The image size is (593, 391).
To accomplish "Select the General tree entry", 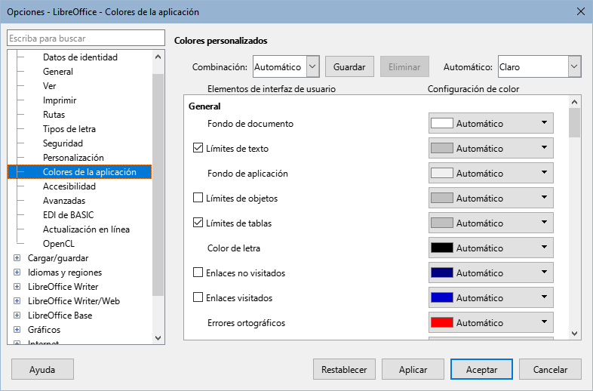I will (58, 72).
